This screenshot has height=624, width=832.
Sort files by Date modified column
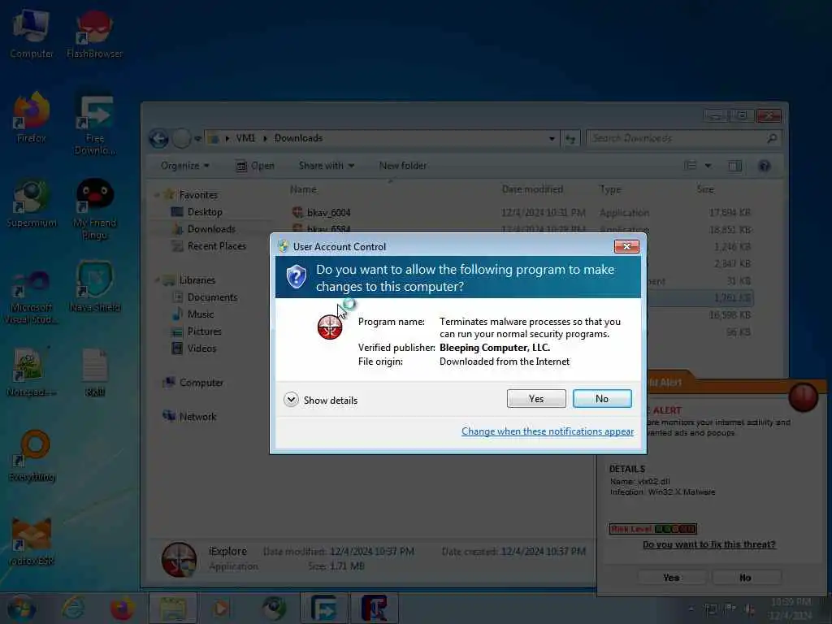(532, 189)
